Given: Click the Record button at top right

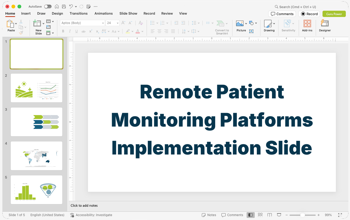Looking at the screenshot, I should click(309, 14).
